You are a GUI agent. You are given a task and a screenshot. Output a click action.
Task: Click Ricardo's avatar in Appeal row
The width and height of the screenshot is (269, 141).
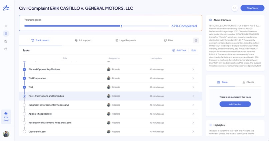coord(108,114)
